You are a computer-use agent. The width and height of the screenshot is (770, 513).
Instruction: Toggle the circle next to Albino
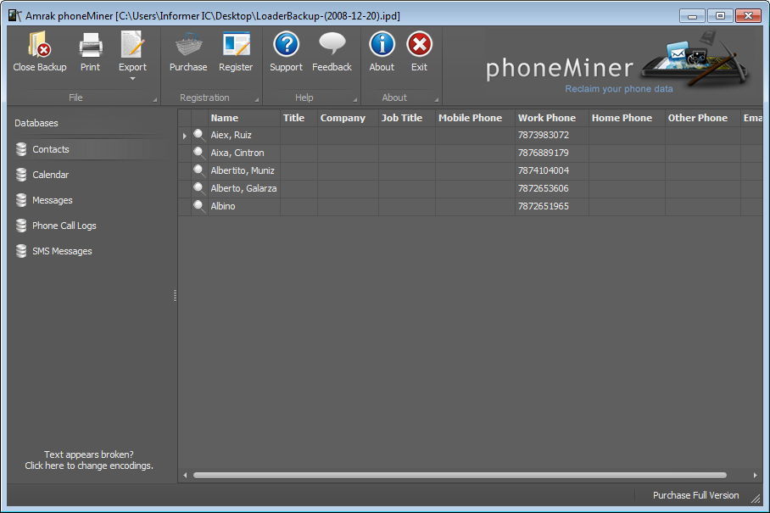pos(197,206)
